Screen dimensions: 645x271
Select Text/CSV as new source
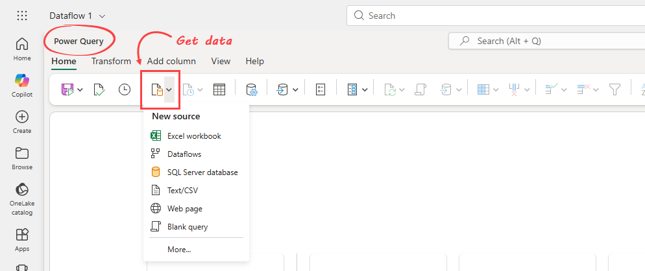tap(196, 191)
